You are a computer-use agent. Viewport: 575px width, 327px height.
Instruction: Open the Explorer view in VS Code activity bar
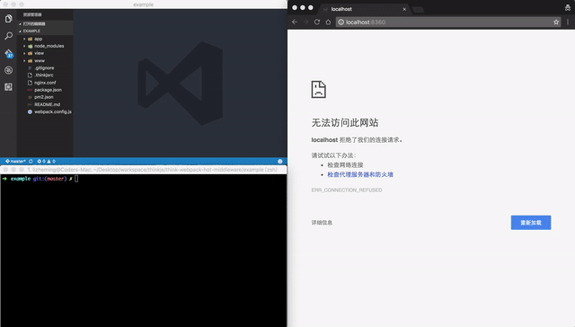8,18
